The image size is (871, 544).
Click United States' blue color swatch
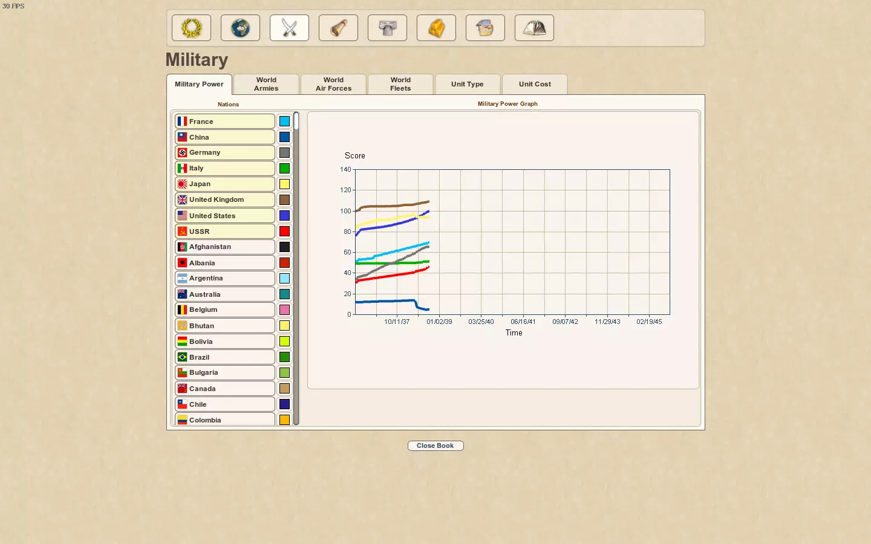click(x=284, y=216)
